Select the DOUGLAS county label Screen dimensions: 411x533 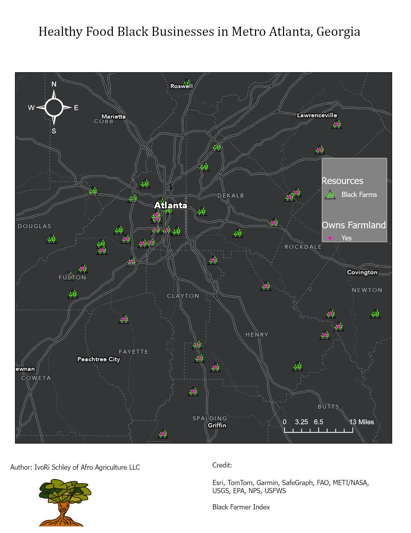point(34,226)
